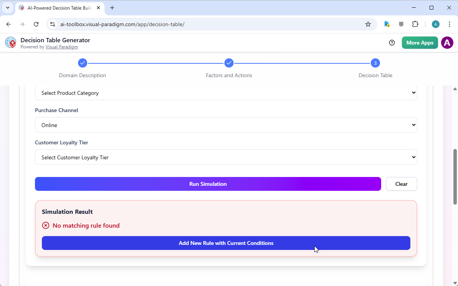This screenshot has width=458, height=286.
Task: Click the red error icon in Simulation Result
Action: click(46, 225)
